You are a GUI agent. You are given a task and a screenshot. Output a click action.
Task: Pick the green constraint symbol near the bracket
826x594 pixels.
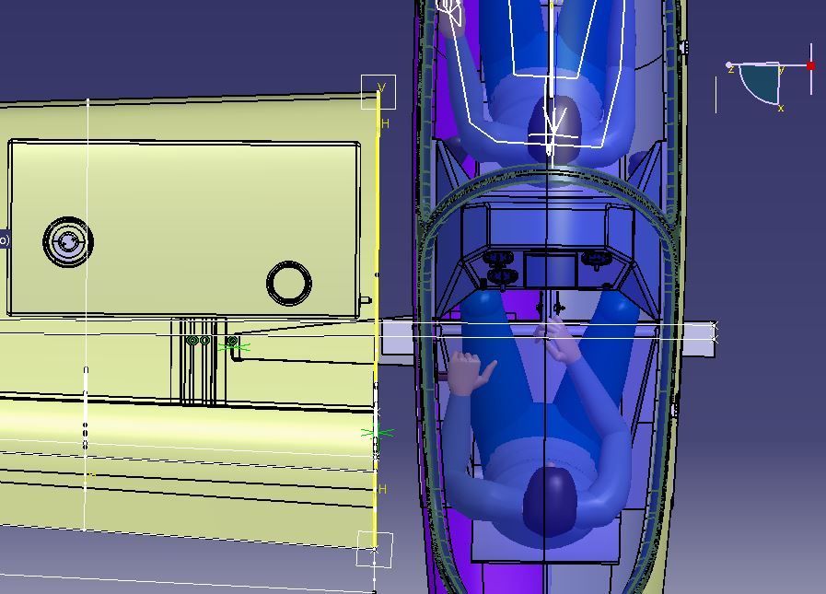pyautogui.click(x=234, y=346)
